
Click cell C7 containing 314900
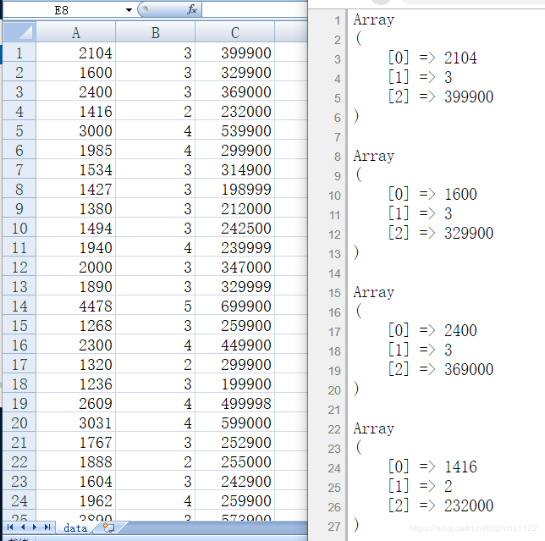(235, 169)
